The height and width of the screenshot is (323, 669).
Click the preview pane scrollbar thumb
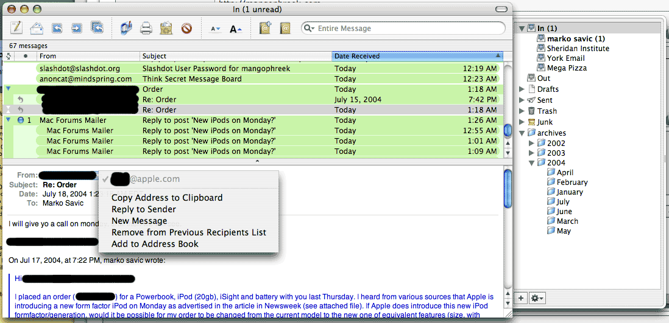coord(508,189)
